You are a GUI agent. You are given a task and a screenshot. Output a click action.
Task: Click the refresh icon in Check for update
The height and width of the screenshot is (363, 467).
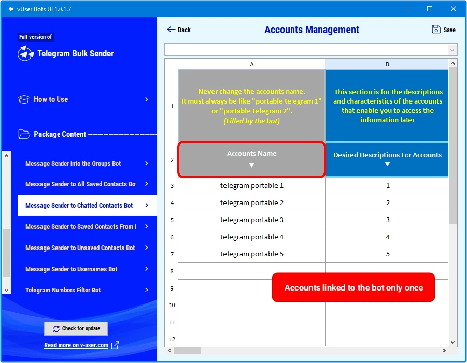pyautogui.click(x=56, y=328)
